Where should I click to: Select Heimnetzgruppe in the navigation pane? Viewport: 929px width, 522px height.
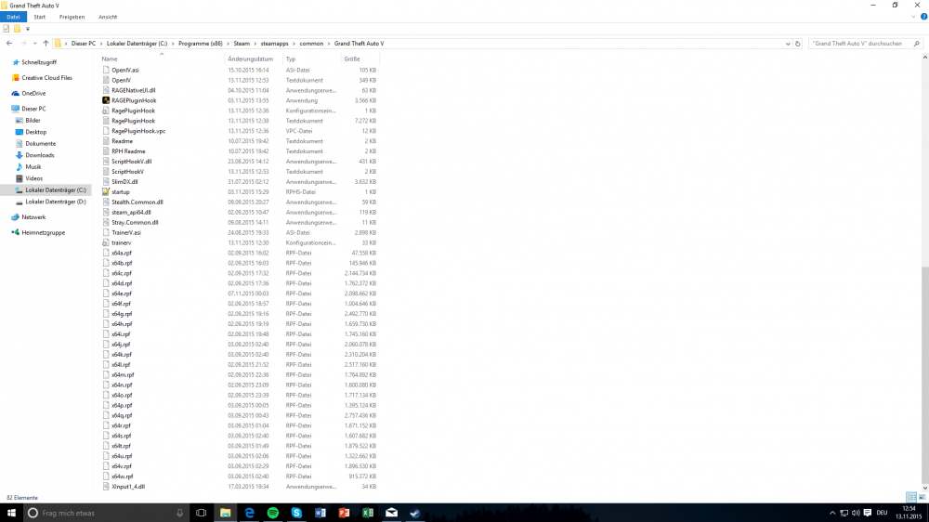click(44, 232)
